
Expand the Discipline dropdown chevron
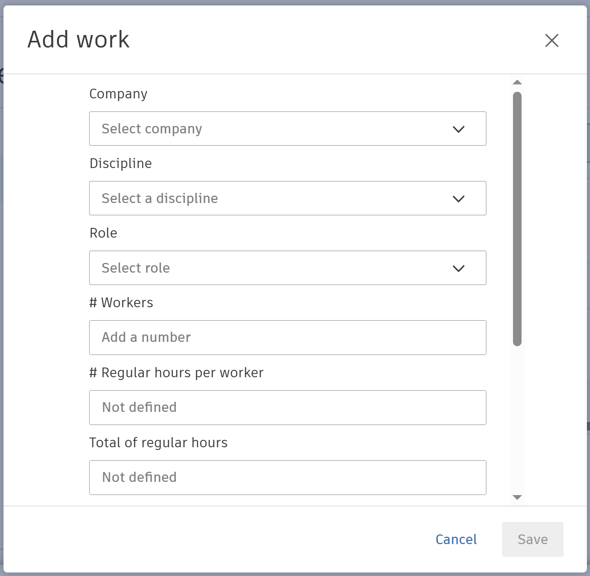459,198
